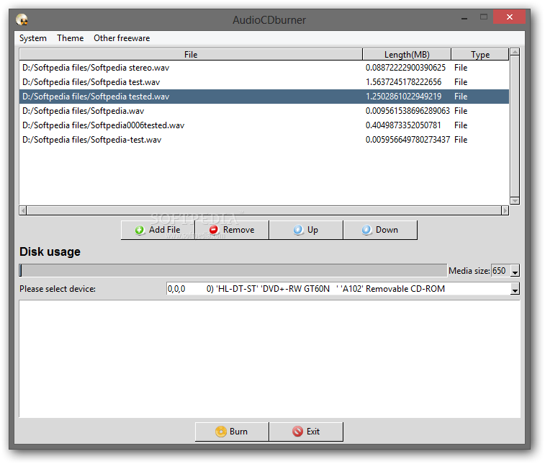Image resolution: width=545 pixels, height=464 pixels.
Task: Select Softpedia0006tested.wav row
Action: 264,125
